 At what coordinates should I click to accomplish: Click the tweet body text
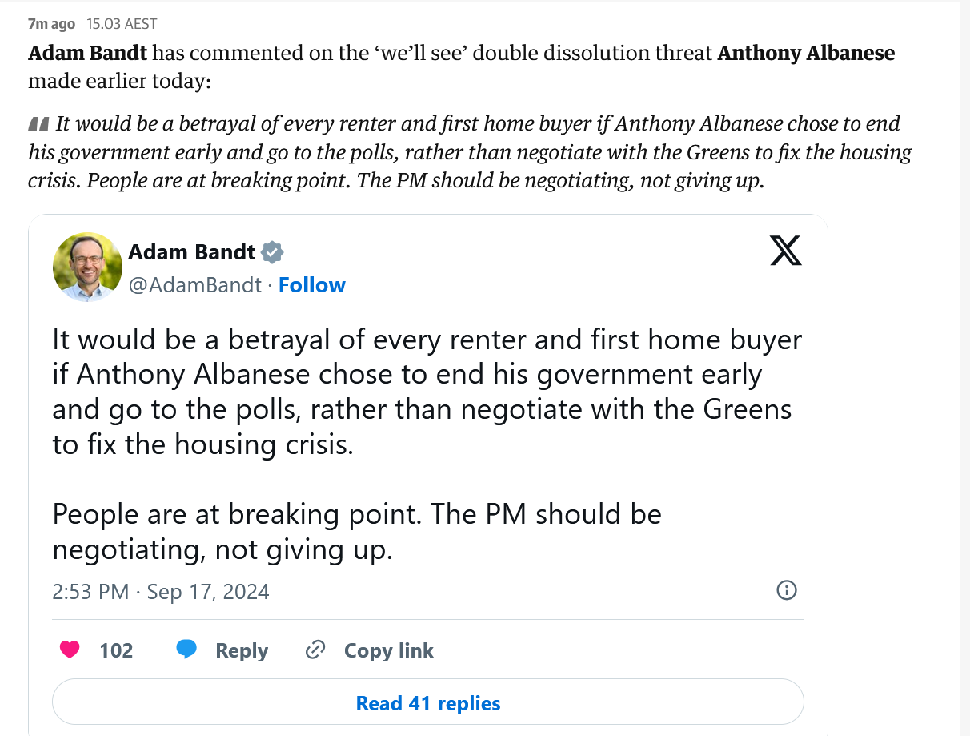[427, 444]
